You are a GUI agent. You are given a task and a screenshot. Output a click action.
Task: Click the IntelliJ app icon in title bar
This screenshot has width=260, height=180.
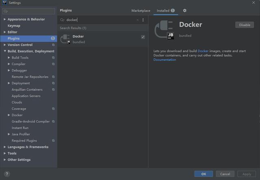pos(4,3)
